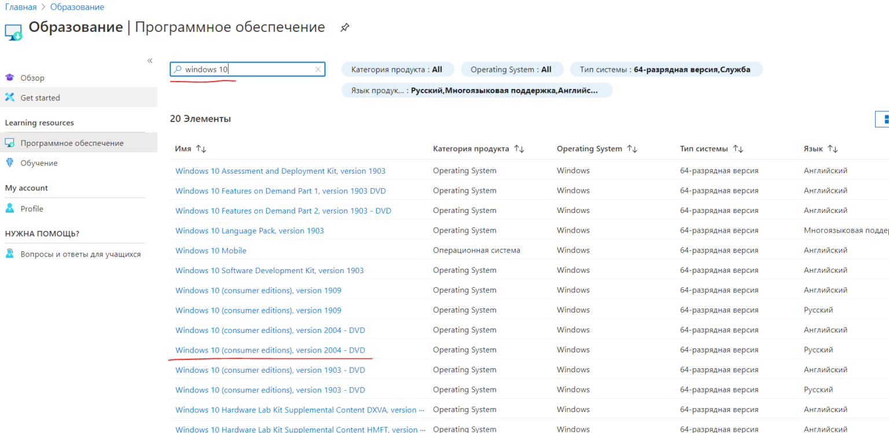The height and width of the screenshot is (433, 889).
Task: Click the Операционная система category cell
Action: 476,250
